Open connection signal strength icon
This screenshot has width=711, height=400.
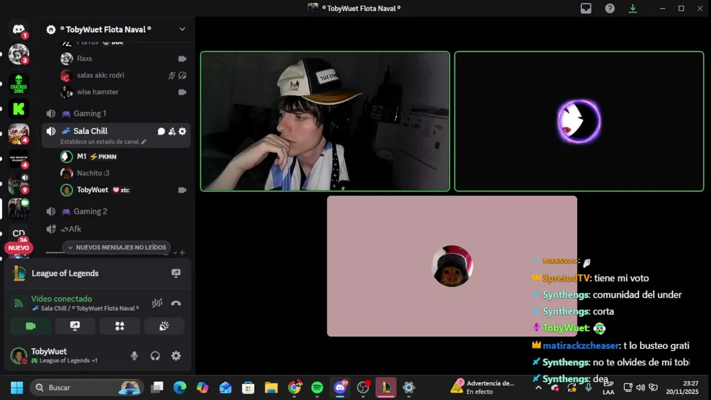tap(18, 303)
